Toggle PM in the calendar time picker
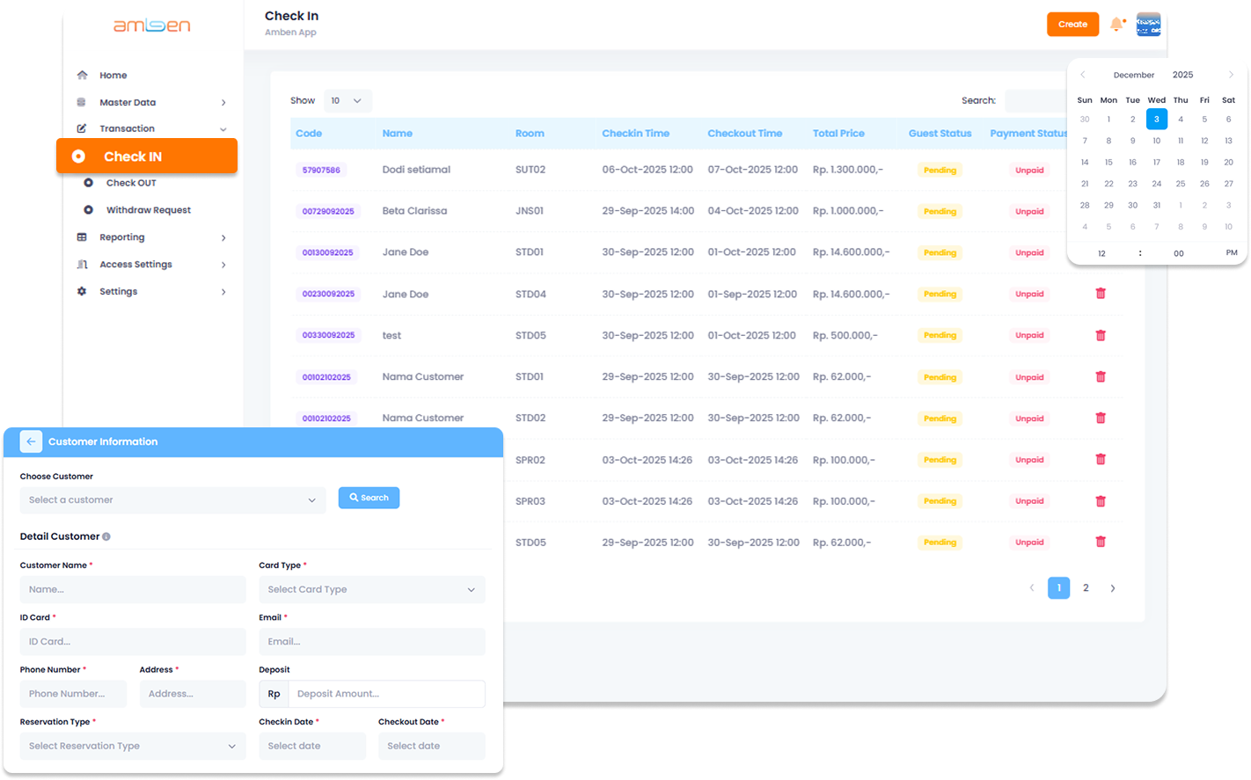Screen dimensions: 1251x780 tap(1231, 253)
